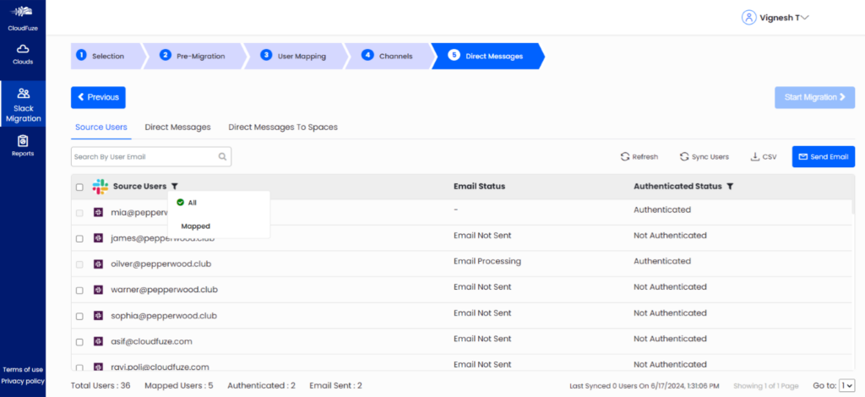
Task: Check the box for warner@pepperwood.club
Action: coord(79,291)
